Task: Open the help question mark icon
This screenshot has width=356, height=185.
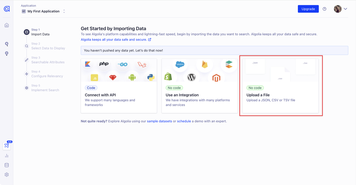Action: pyautogui.click(x=324, y=9)
